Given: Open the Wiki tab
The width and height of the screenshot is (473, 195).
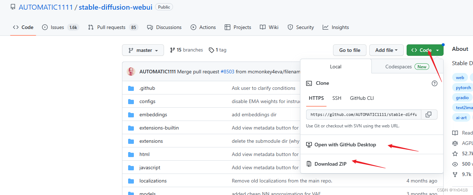Looking at the screenshot, I should coord(269,27).
